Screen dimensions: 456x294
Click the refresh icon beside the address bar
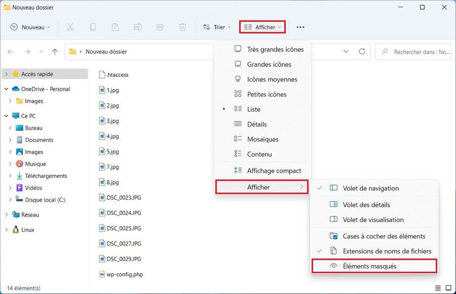[x=362, y=51]
